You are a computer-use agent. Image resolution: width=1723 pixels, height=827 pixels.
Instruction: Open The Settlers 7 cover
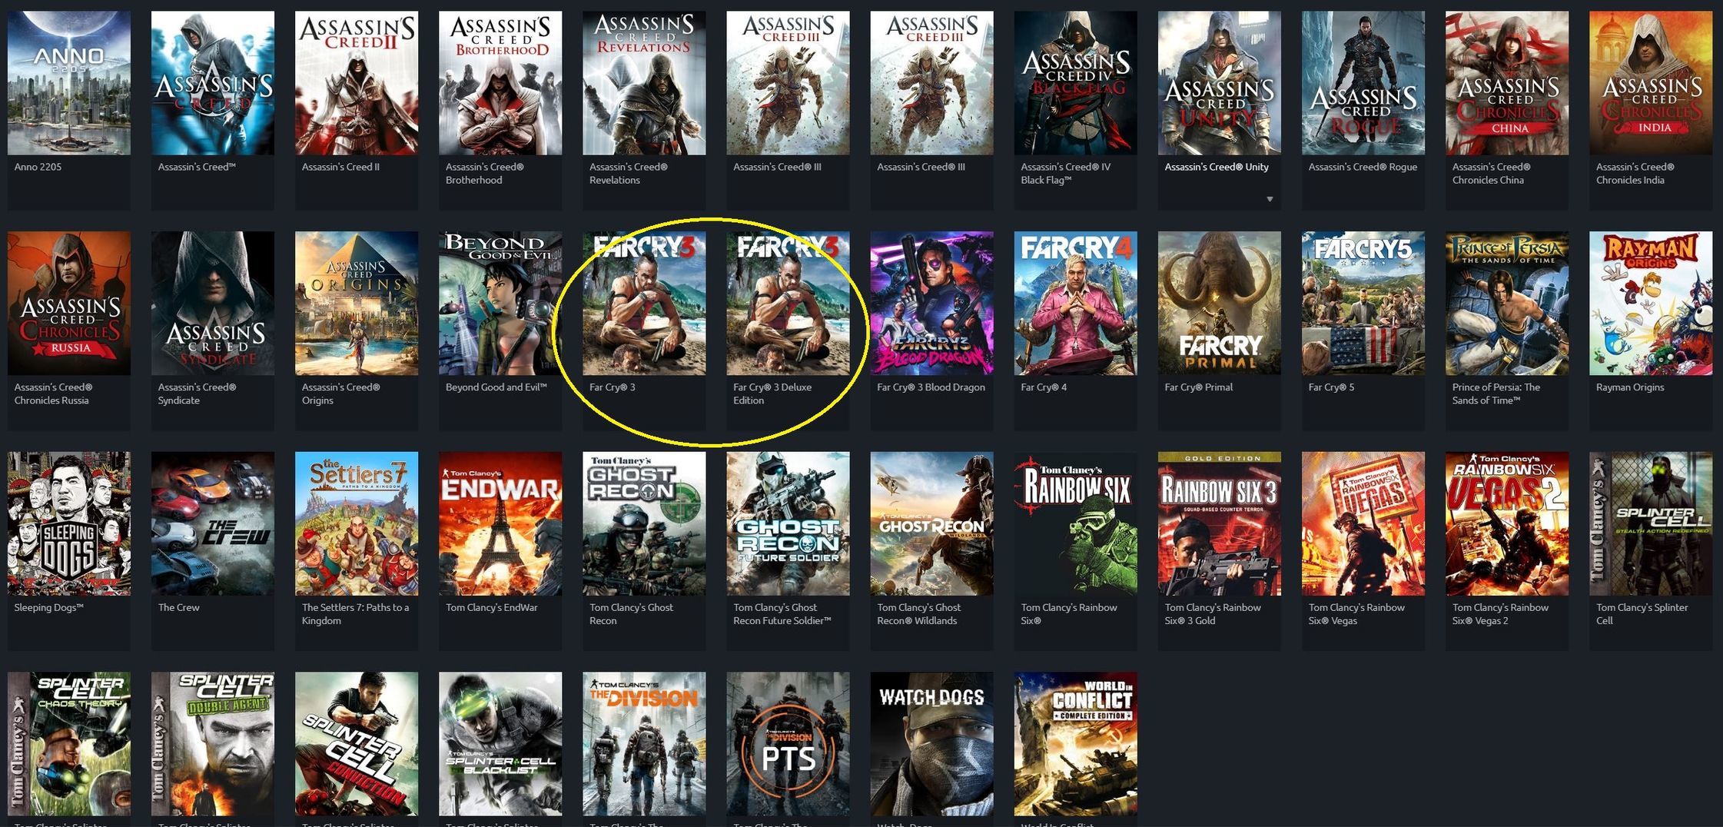(357, 523)
